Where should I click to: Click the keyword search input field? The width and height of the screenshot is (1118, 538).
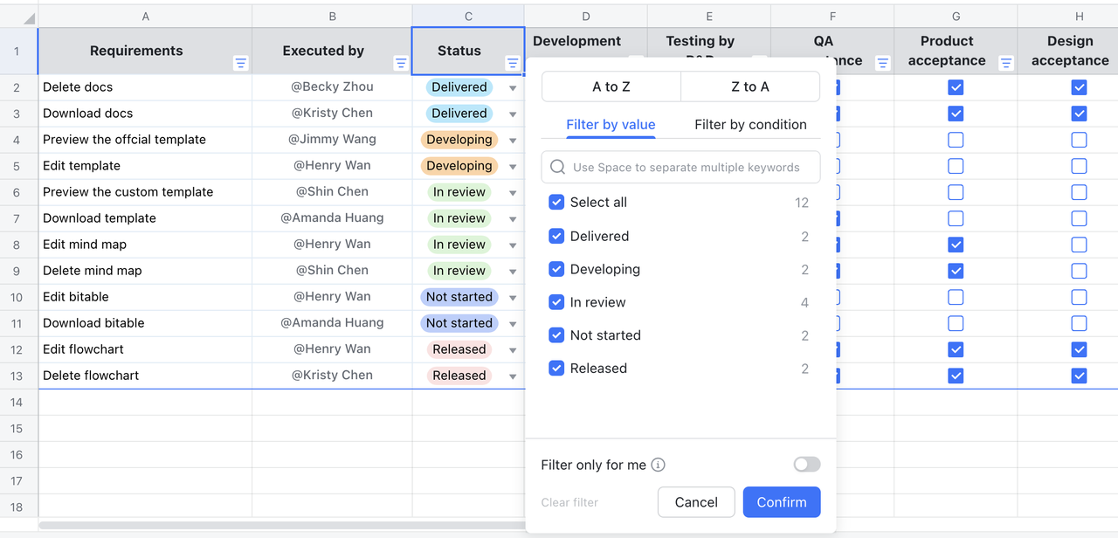[x=690, y=167]
